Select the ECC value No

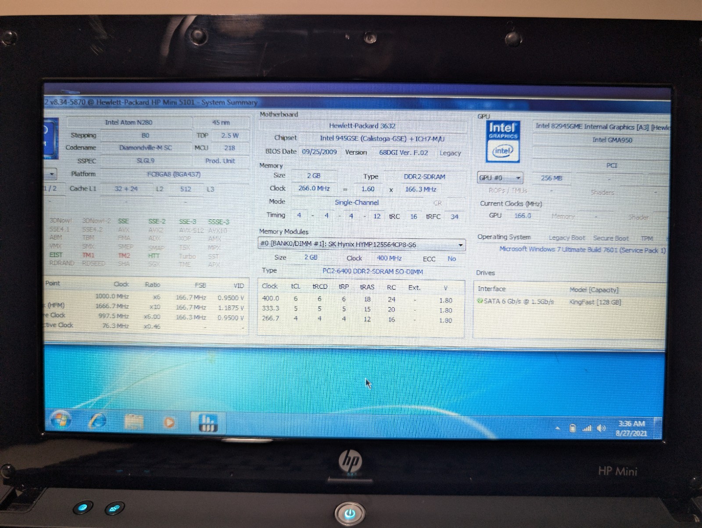click(x=451, y=259)
